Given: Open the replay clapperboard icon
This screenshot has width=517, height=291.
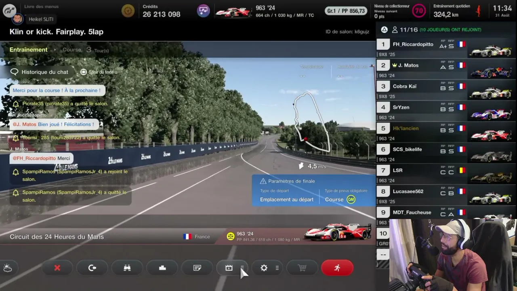Looking at the screenshot, I should point(229,268).
